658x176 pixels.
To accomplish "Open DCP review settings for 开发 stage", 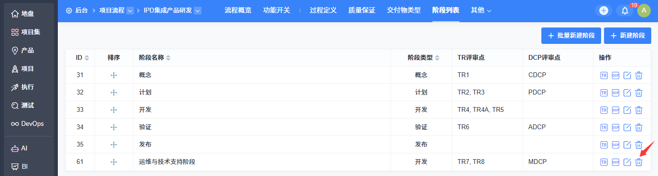I will pos(616,110).
